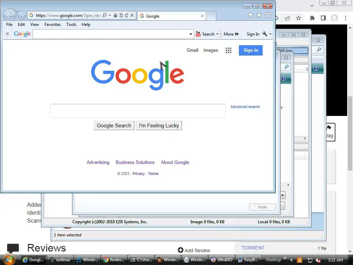Expand the Desktop toolbar chevron on taskbar

[x=285, y=258]
